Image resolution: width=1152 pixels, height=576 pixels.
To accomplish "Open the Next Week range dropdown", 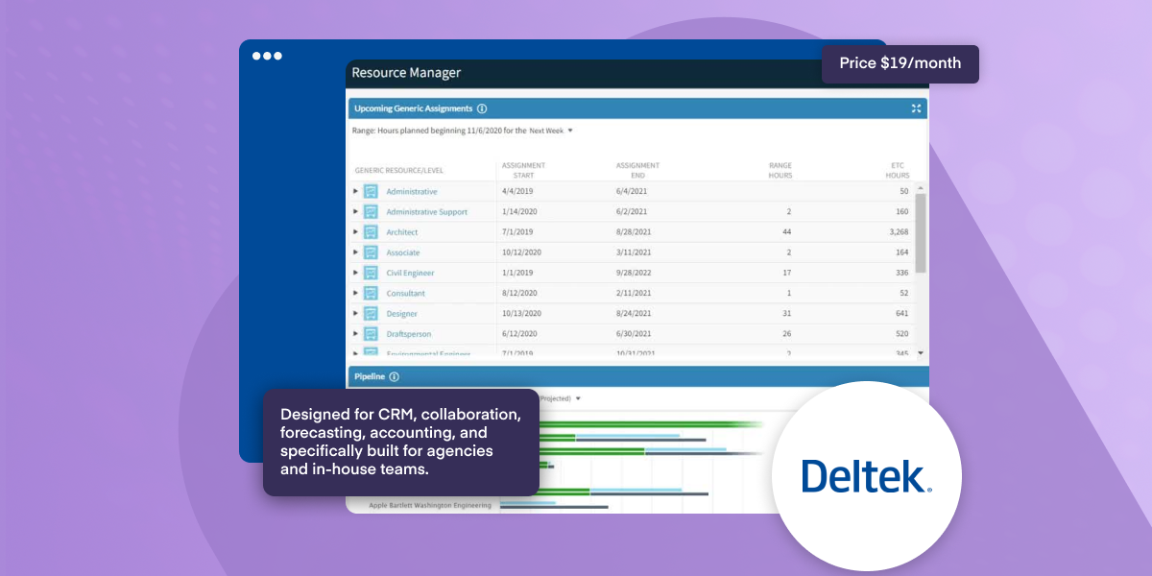I will (551, 131).
